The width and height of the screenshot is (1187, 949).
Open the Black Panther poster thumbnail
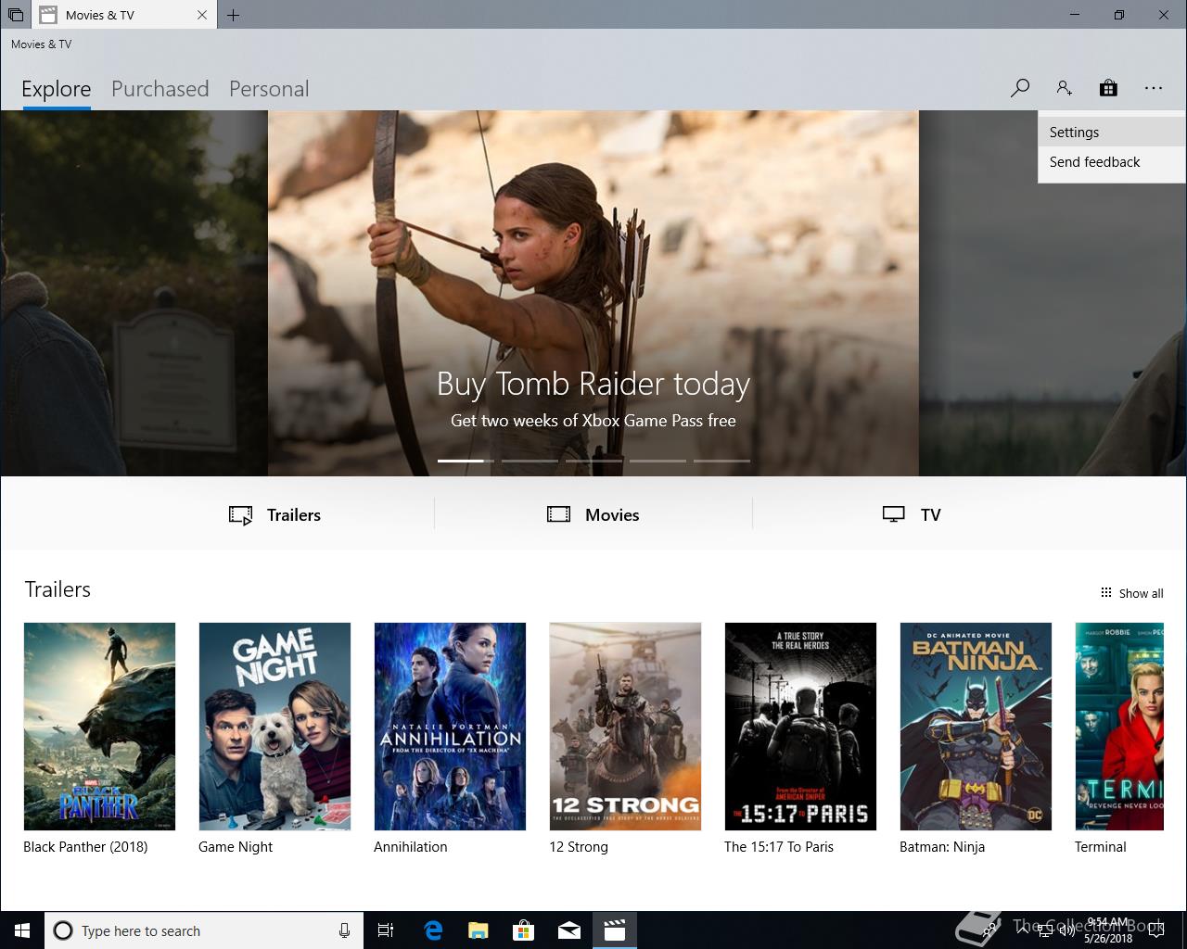coord(99,727)
